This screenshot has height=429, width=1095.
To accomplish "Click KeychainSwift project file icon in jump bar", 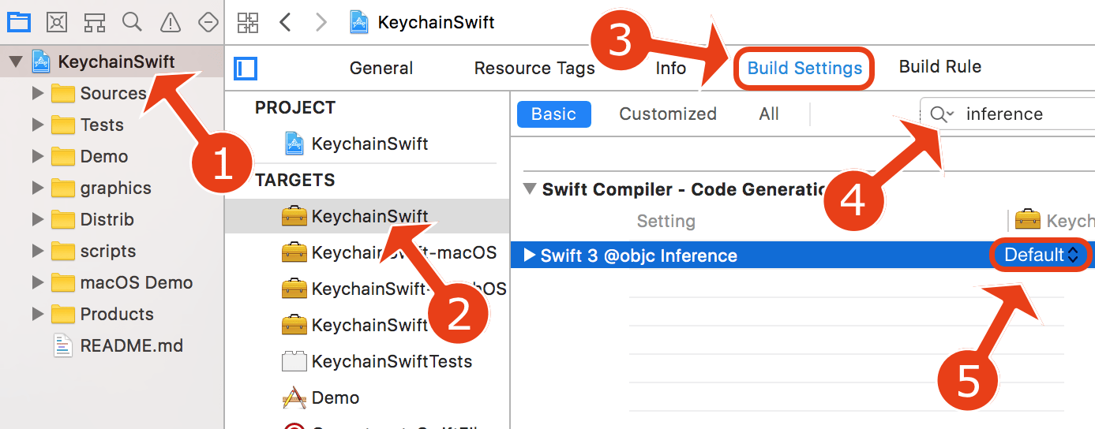I will (x=360, y=22).
